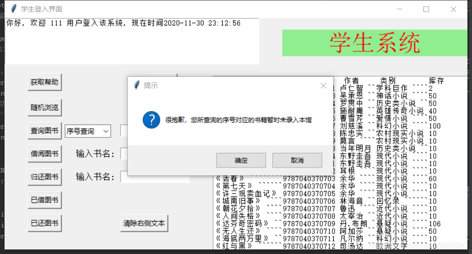Cancel the dialog with 取消
Screen dimensions: 472x254
[297, 161]
